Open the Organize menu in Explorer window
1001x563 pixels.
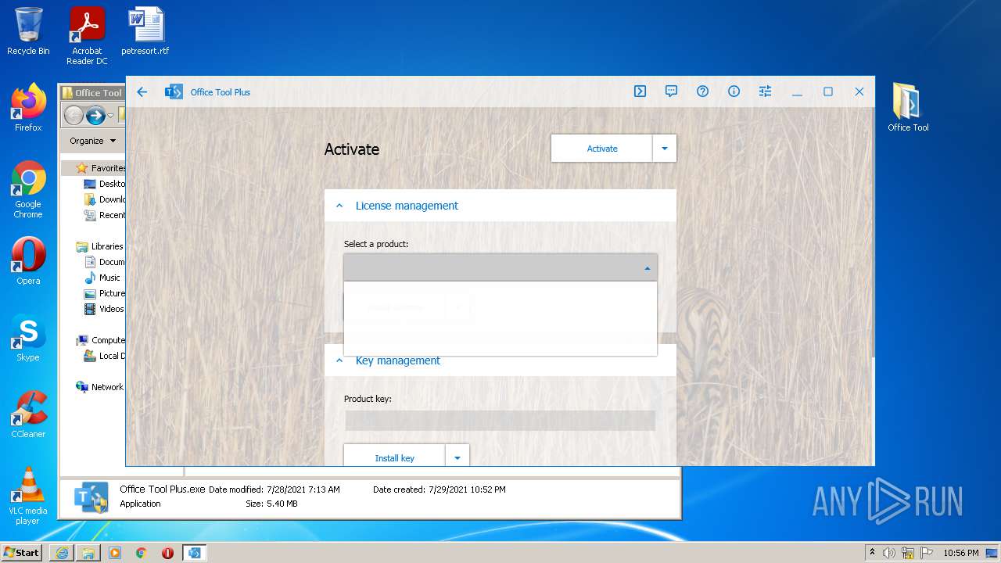pyautogui.click(x=92, y=141)
